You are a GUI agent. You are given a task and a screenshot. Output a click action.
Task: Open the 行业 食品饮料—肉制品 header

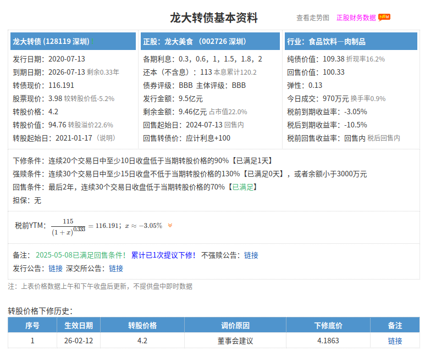click(x=326, y=41)
